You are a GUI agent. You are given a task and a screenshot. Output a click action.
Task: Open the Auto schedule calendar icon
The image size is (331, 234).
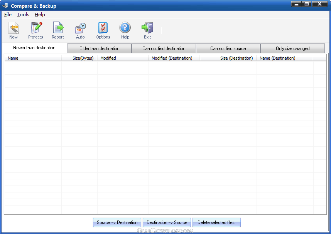tap(80, 30)
